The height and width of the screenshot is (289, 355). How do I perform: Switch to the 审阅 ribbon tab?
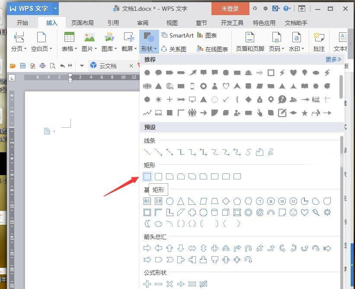tap(142, 23)
